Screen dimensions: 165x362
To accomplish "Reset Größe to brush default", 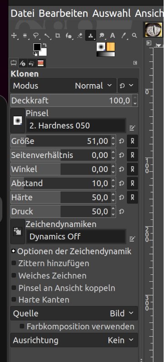I will (x=121, y=141).
